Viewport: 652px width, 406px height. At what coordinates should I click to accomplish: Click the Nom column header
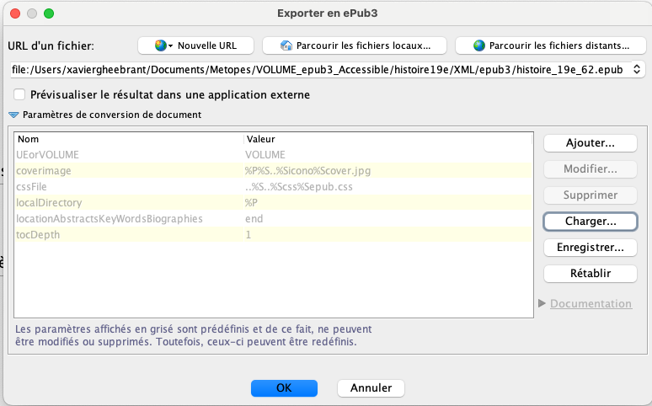point(129,139)
